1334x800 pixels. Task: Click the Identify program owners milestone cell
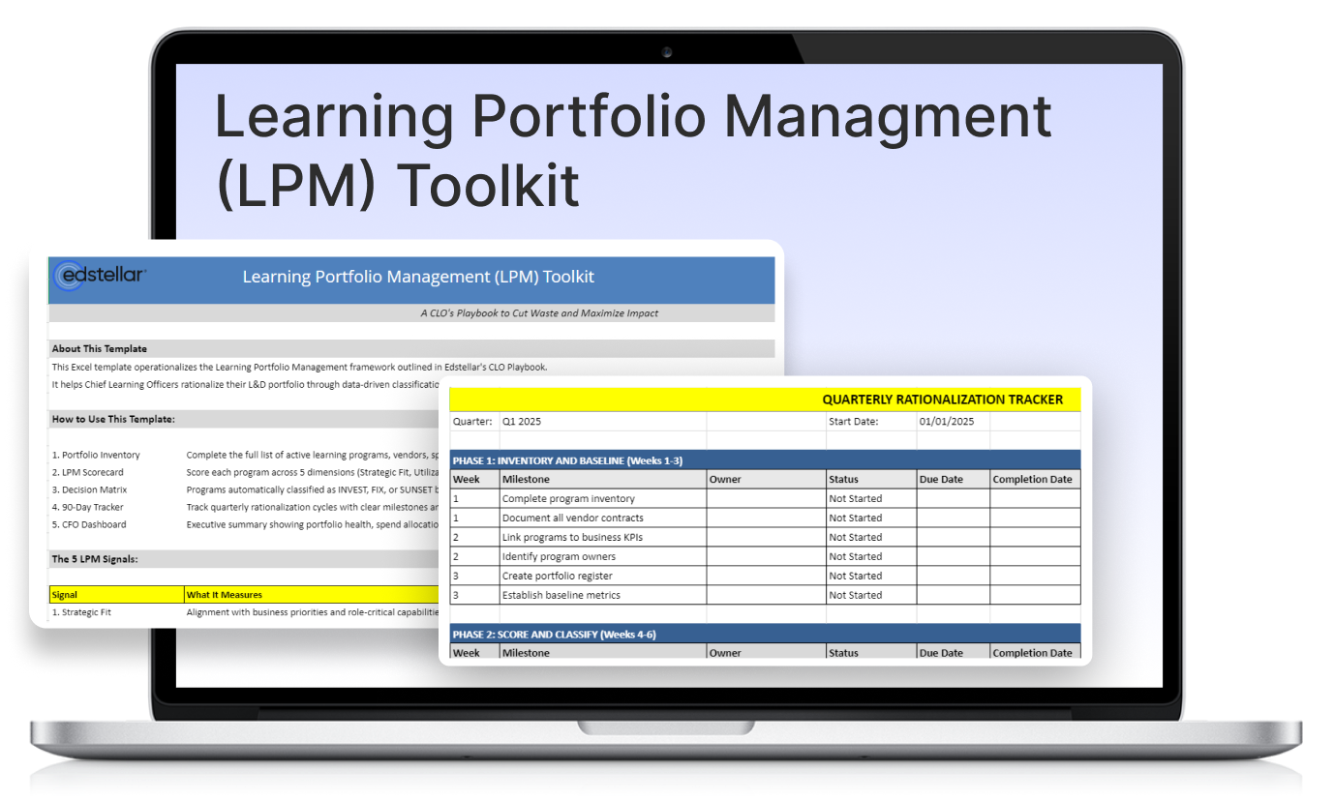[557, 556]
